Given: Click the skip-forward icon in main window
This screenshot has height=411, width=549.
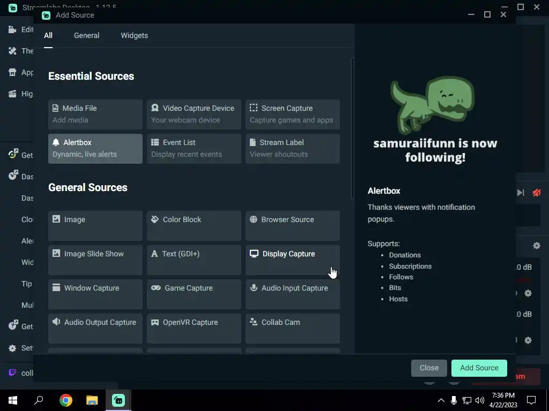Looking at the screenshot, I should [x=521, y=193].
